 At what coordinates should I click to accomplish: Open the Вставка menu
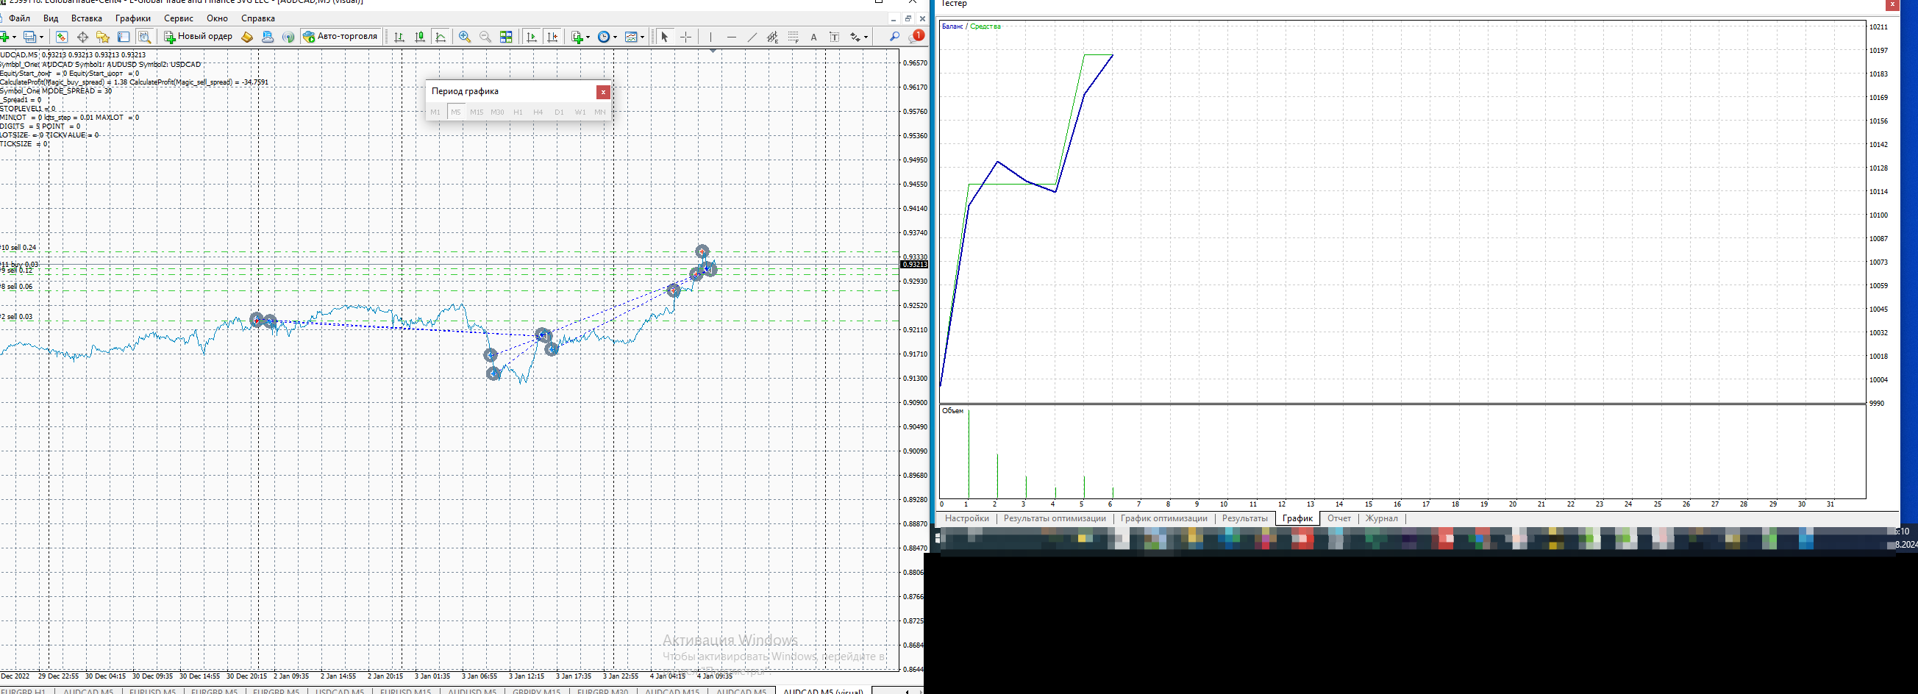(86, 18)
